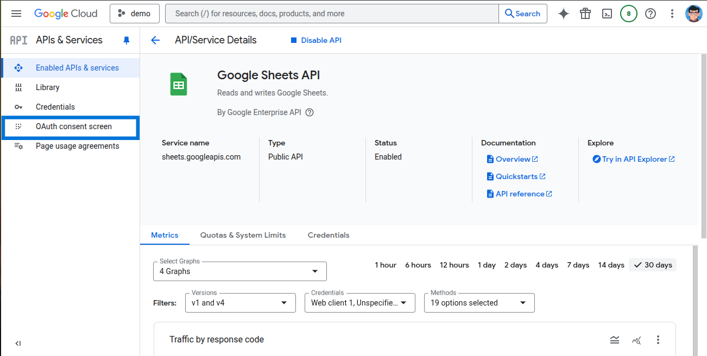Screen dimensions: 707x356
Task: Select the 14 days time range
Action: click(611, 265)
